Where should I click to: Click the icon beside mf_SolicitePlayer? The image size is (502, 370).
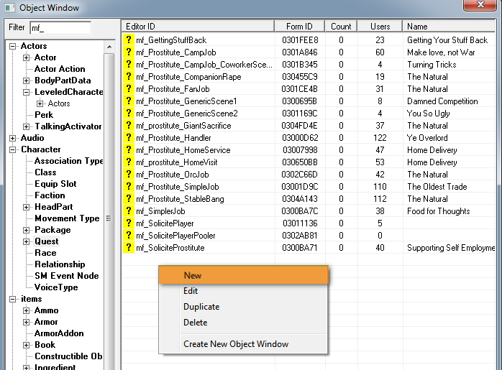tap(129, 223)
